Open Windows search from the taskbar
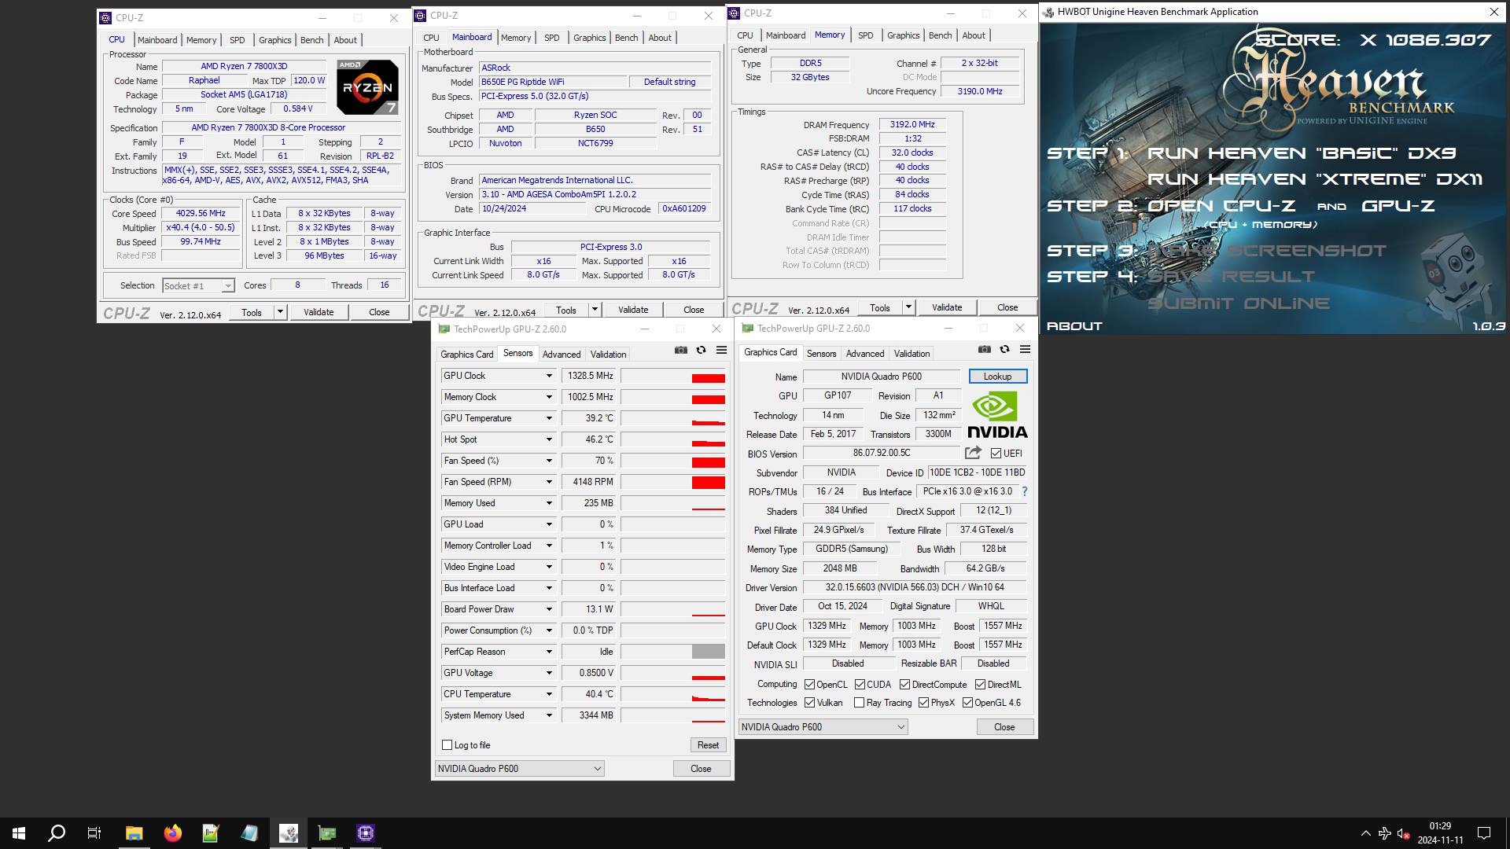The height and width of the screenshot is (849, 1510). click(x=57, y=833)
